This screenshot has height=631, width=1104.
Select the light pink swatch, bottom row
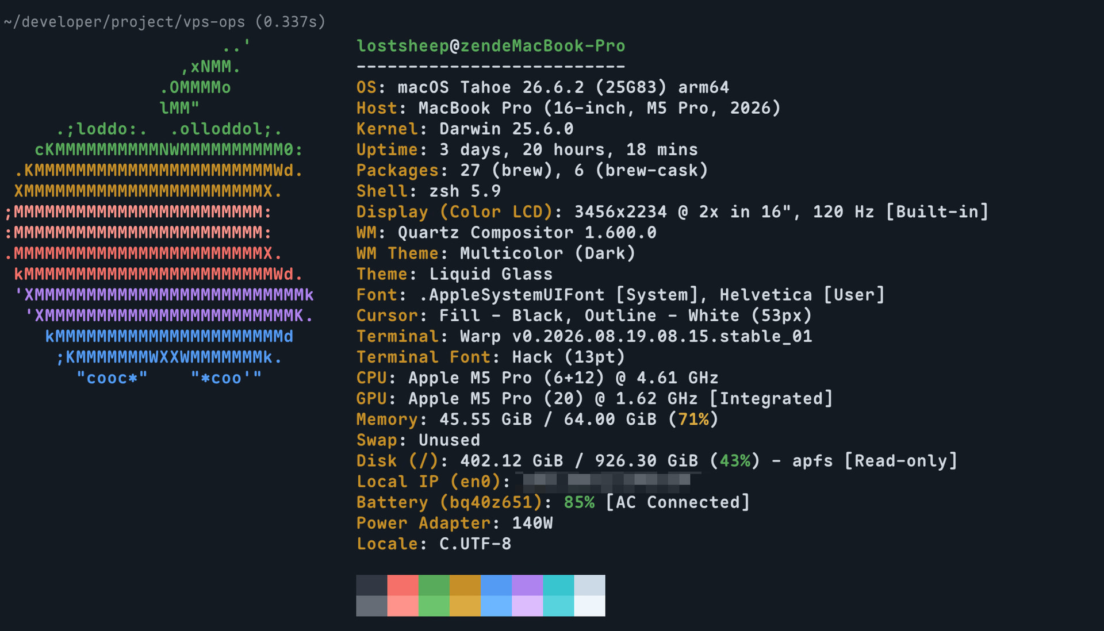click(402, 606)
